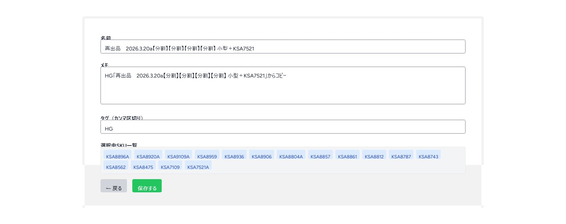This screenshot has height=224, width=566.
Task: Select the KSA7109 SKU chip
Action: [170, 166]
